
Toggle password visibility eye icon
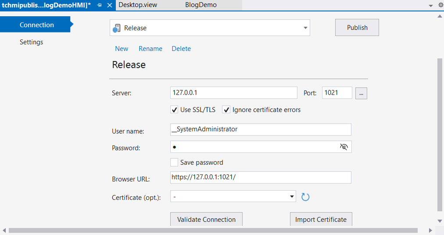(x=344, y=147)
